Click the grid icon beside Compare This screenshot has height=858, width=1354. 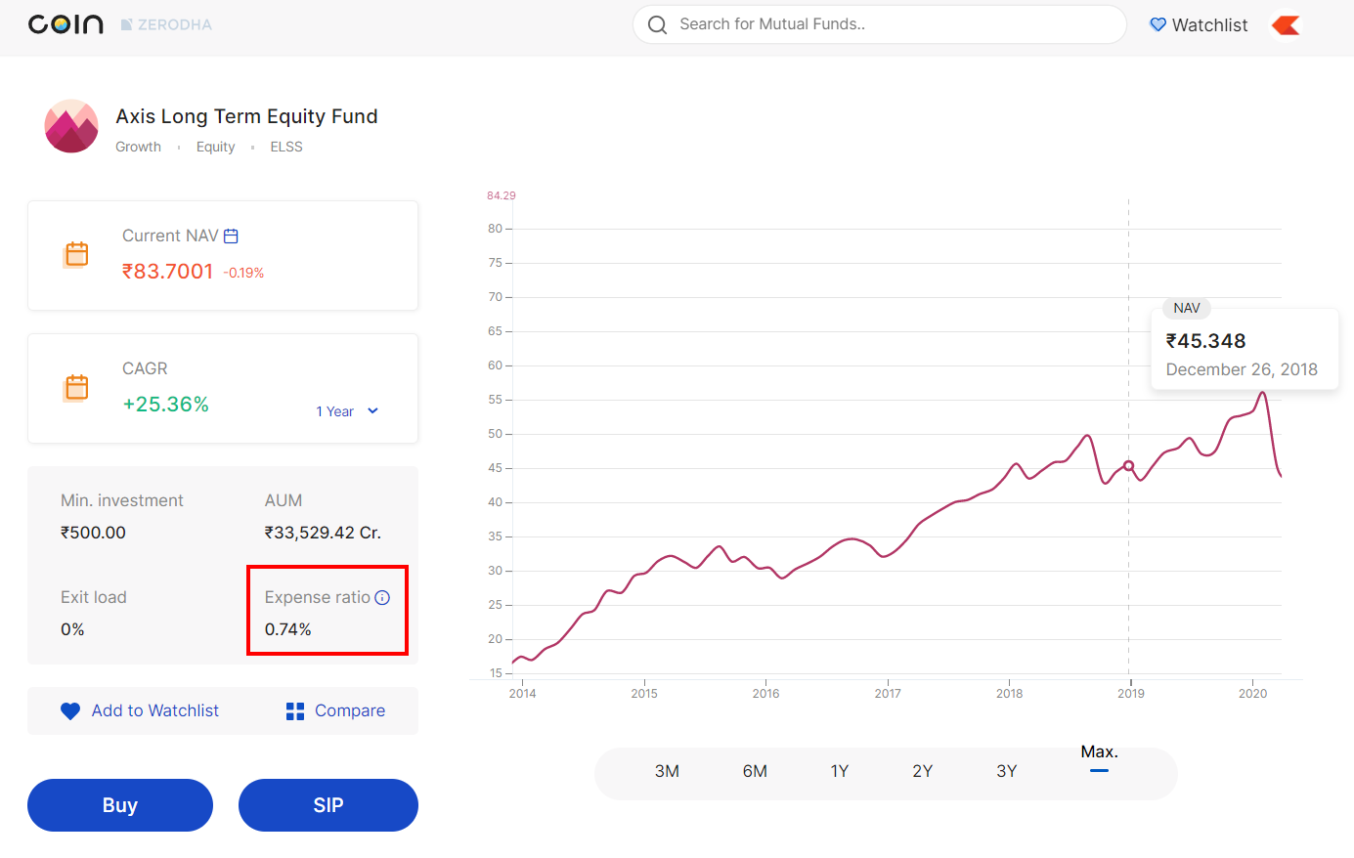pyautogui.click(x=295, y=711)
